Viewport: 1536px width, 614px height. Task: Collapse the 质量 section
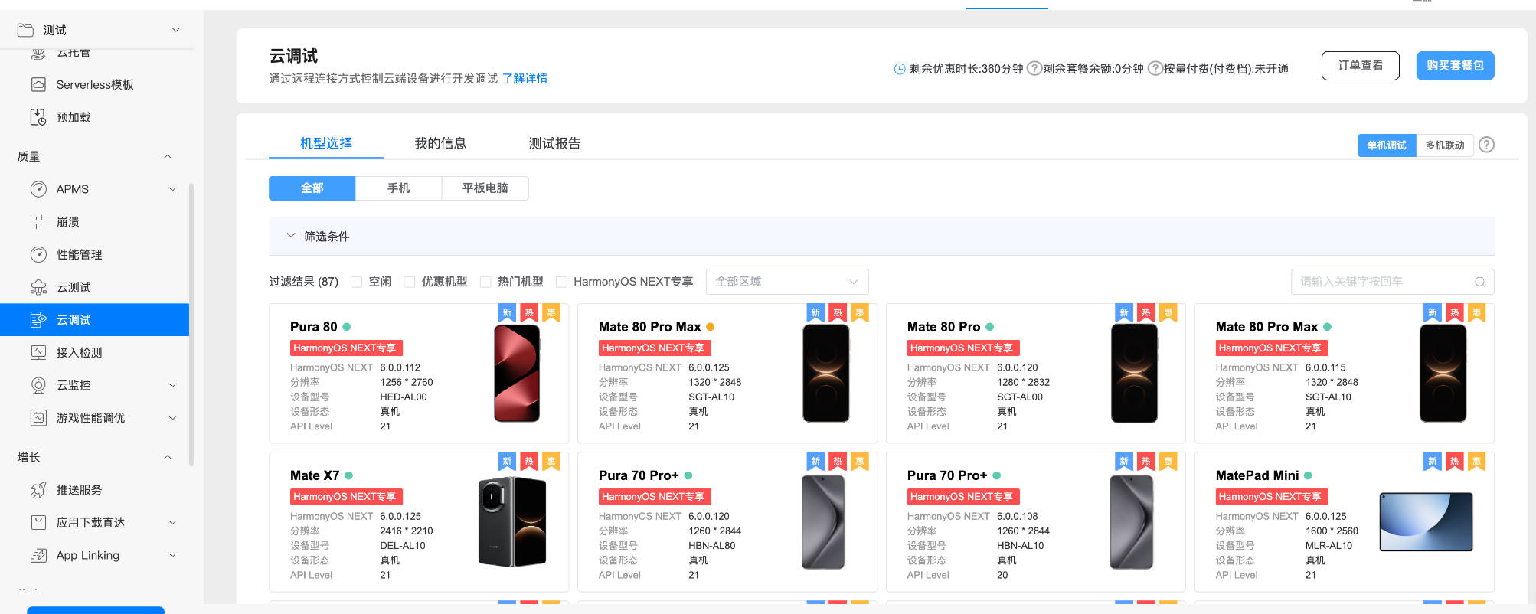(x=168, y=156)
